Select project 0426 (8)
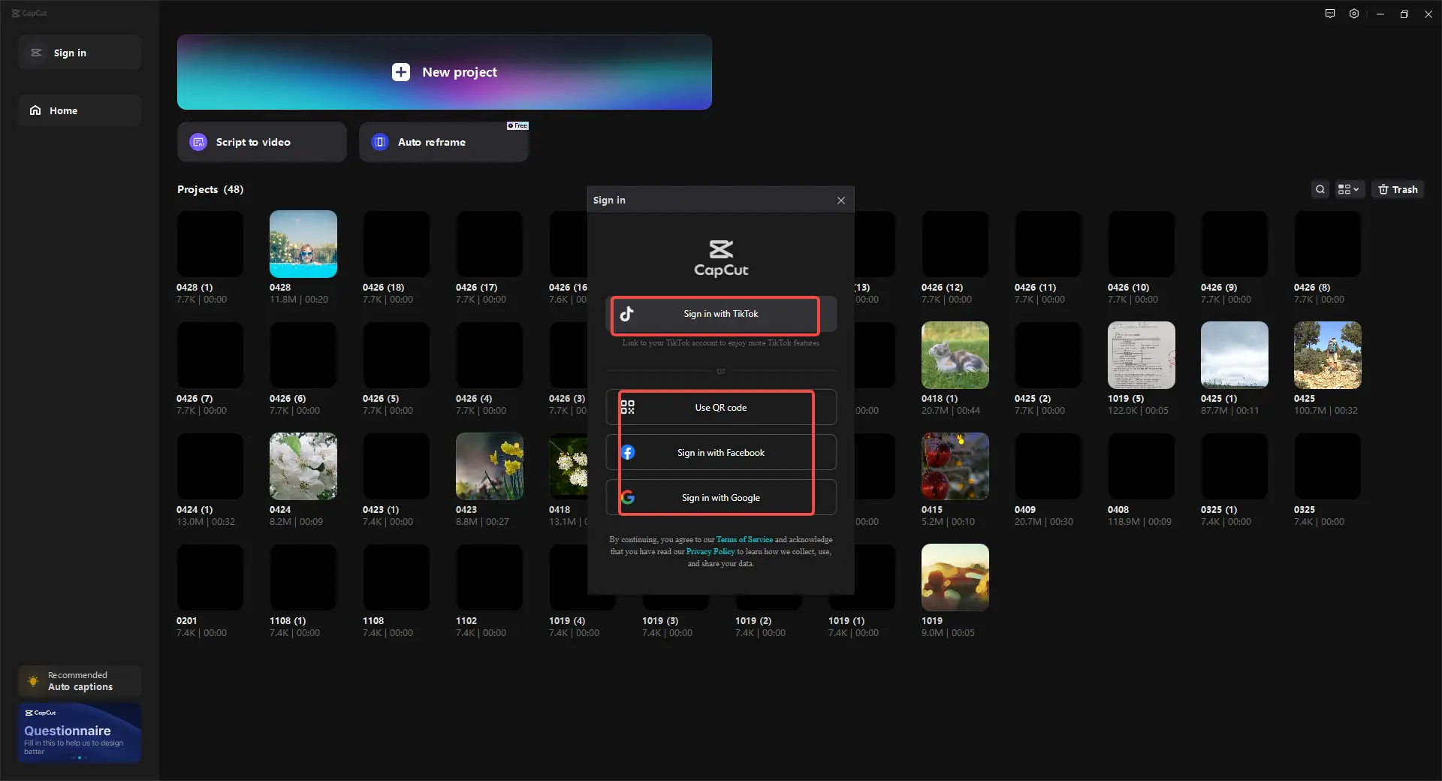 (x=1328, y=244)
